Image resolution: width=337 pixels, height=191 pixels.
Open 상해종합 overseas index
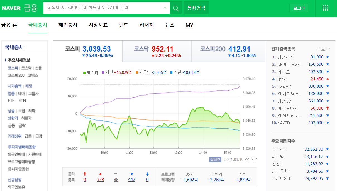point(280,171)
